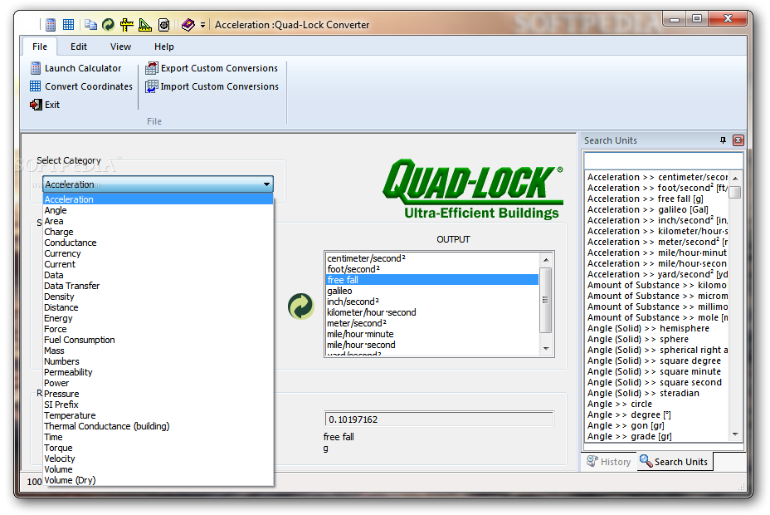
Task: Close the Search Units panel
Action: pyautogui.click(x=738, y=140)
